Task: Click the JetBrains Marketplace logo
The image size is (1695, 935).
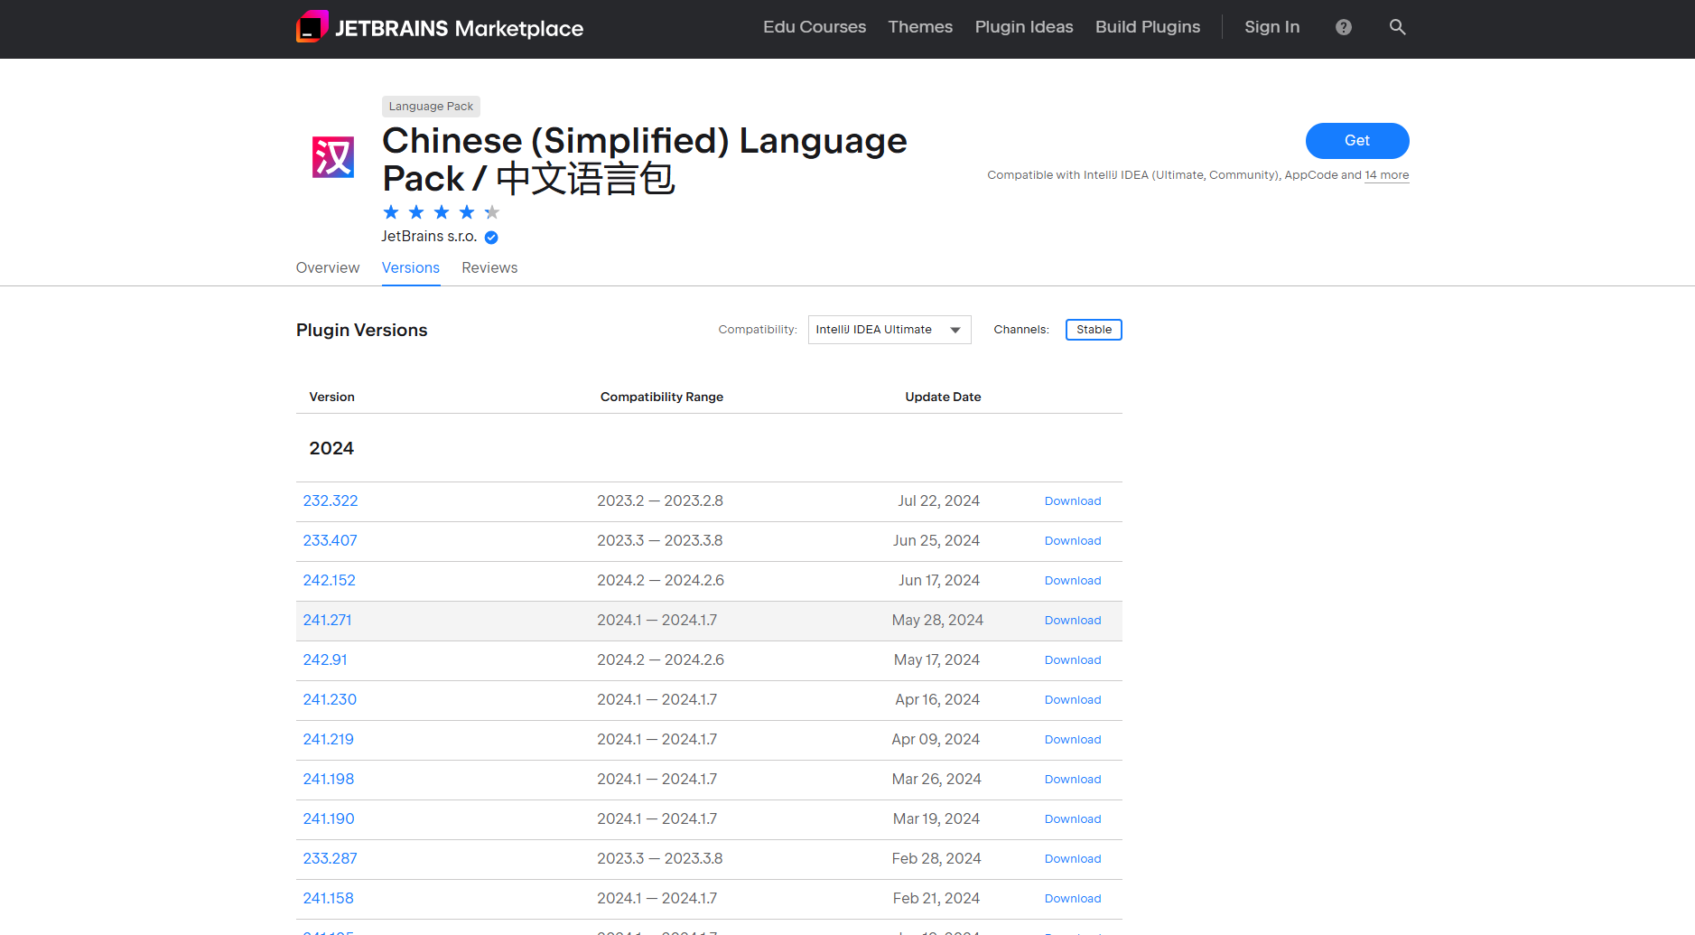Action: [440, 27]
